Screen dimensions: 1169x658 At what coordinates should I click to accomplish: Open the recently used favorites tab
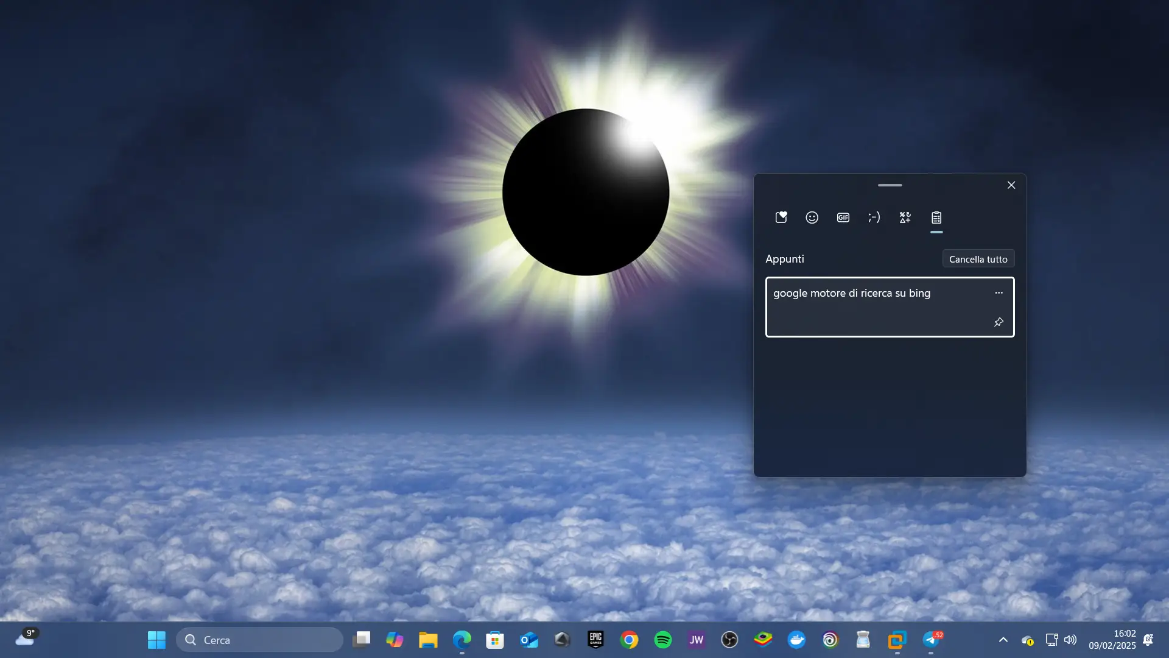[x=781, y=218]
